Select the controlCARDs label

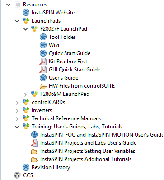point(48,102)
